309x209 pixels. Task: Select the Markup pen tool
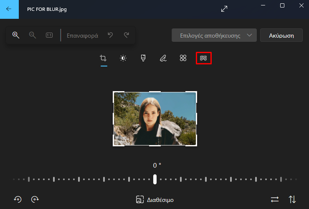[x=163, y=58]
